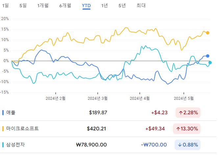Click the teal Samsung line end dot
218x155 pixels.
[210, 63]
